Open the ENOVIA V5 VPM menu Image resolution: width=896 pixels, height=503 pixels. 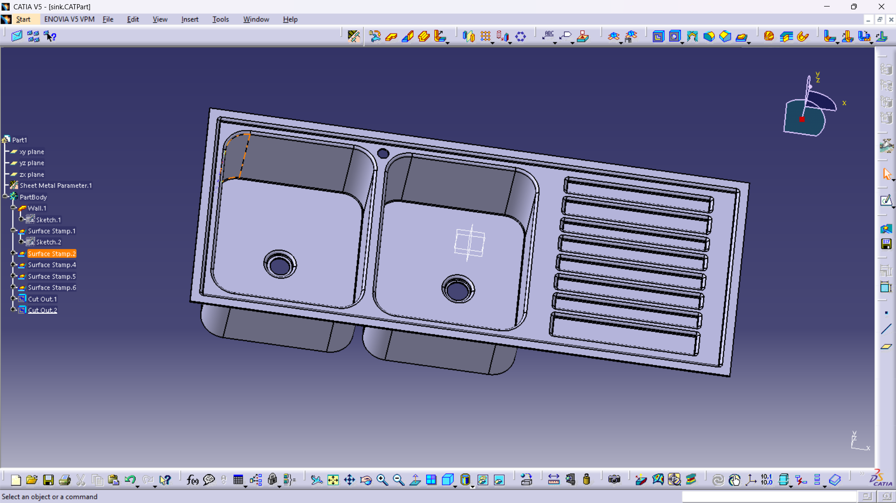click(x=69, y=19)
